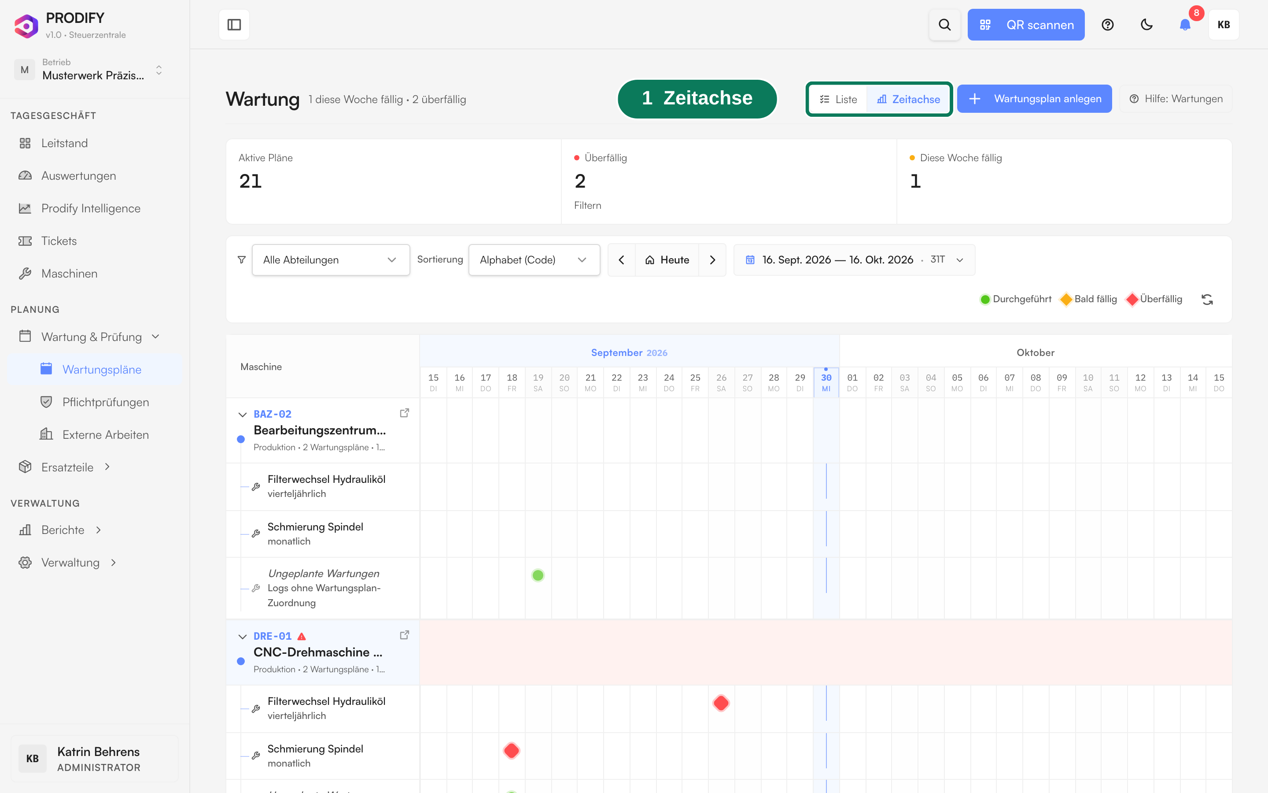Go to next date range arrow

click(712, 259)
